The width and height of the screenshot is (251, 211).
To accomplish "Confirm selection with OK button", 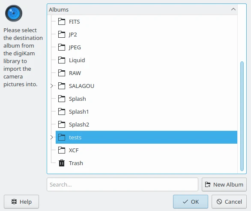I will [191, 202].
